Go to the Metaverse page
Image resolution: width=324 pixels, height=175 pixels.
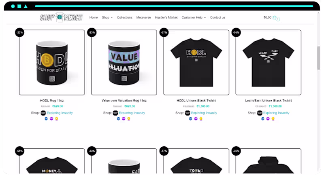(x=144, y=17)
